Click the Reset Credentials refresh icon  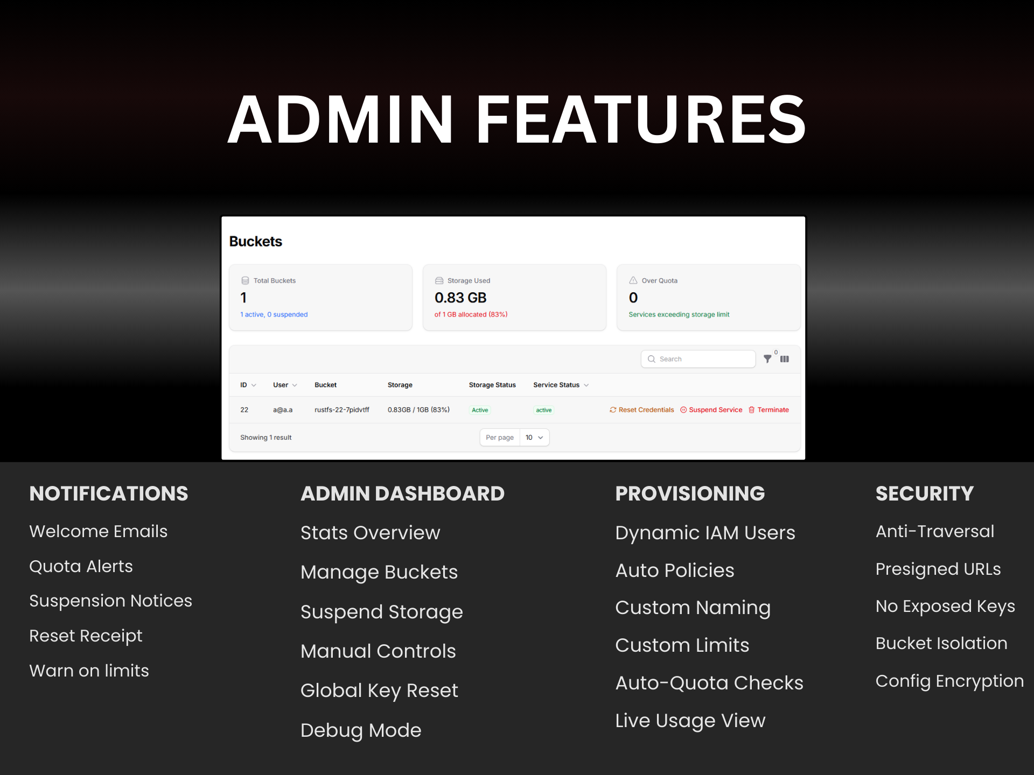point(613,410)
